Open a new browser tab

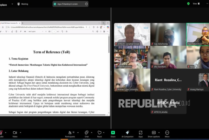point(22,23)
